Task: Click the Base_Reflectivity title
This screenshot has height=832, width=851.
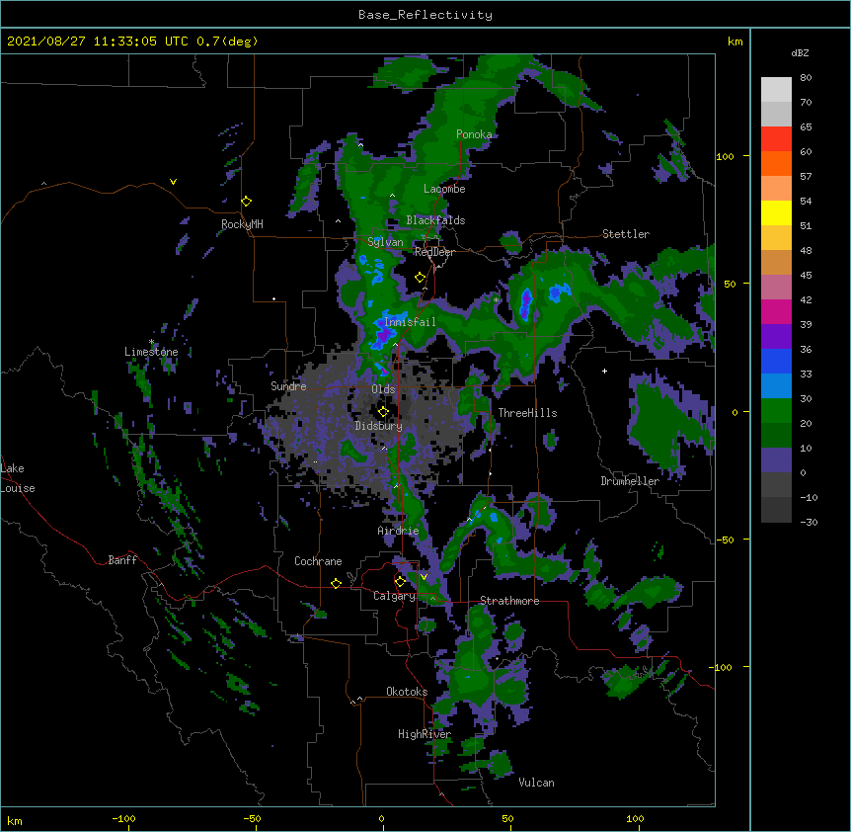Action: [425, 15]
